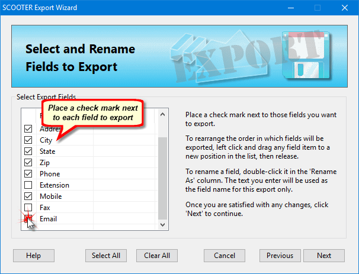Minimize the SCOOTER Export Wizard window
The width and height of the screenshot is (359, 274).
(x=291, y=8)
